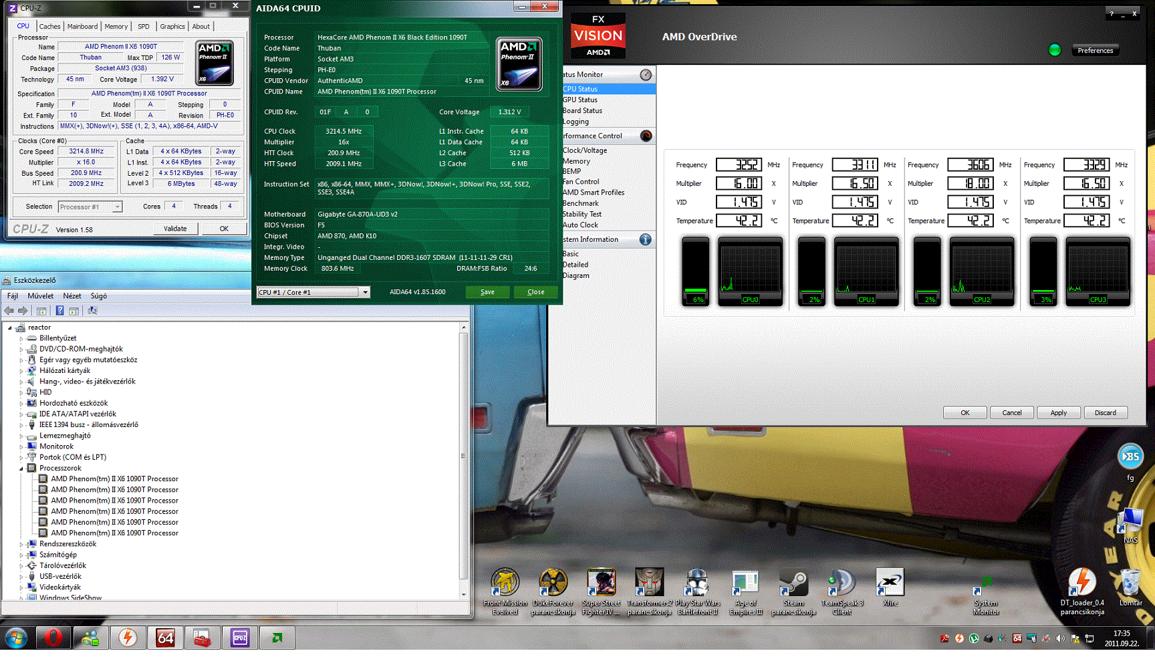Viewport: 1155px width, 663px height.
Task: Collapse the Processzorok tree node
Action: (x=21, y=469)
